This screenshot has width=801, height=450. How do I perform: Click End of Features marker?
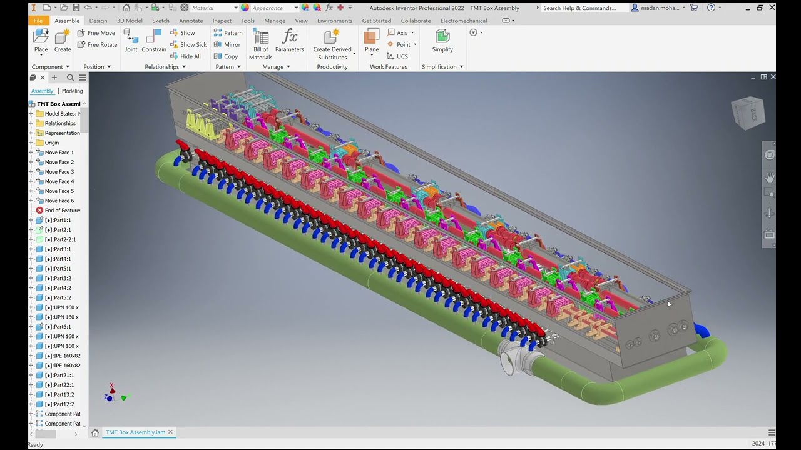[x=58, y=211]
